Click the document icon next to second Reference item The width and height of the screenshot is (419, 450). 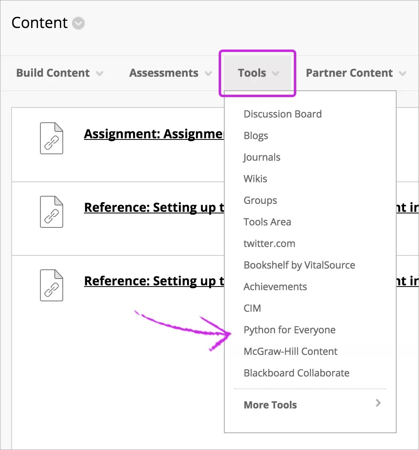(51, 285)
